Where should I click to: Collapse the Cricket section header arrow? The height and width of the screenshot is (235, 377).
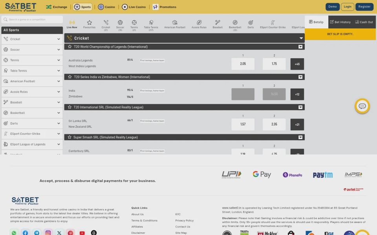[x=301, y=38]
